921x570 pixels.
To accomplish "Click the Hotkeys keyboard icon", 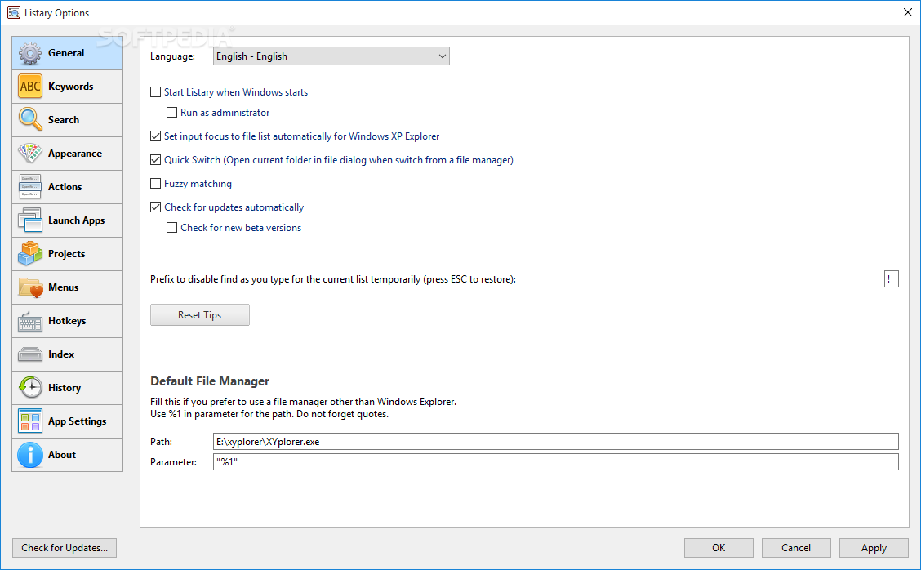I will pyautogui.click(x=30, y=321).
